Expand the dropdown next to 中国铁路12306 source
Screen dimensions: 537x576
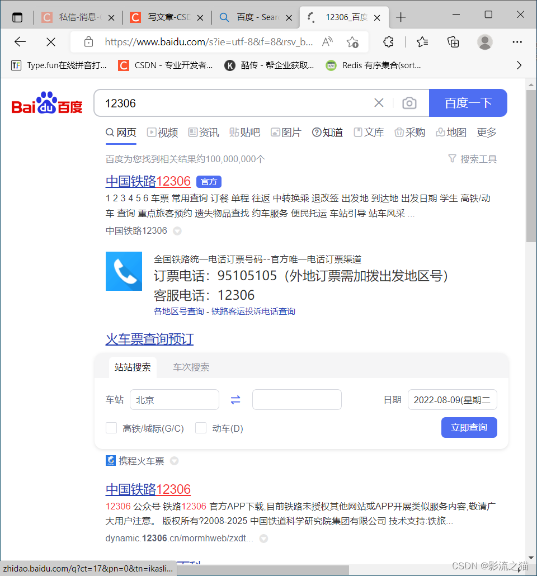pyautogui.click(x=177, y=231)
